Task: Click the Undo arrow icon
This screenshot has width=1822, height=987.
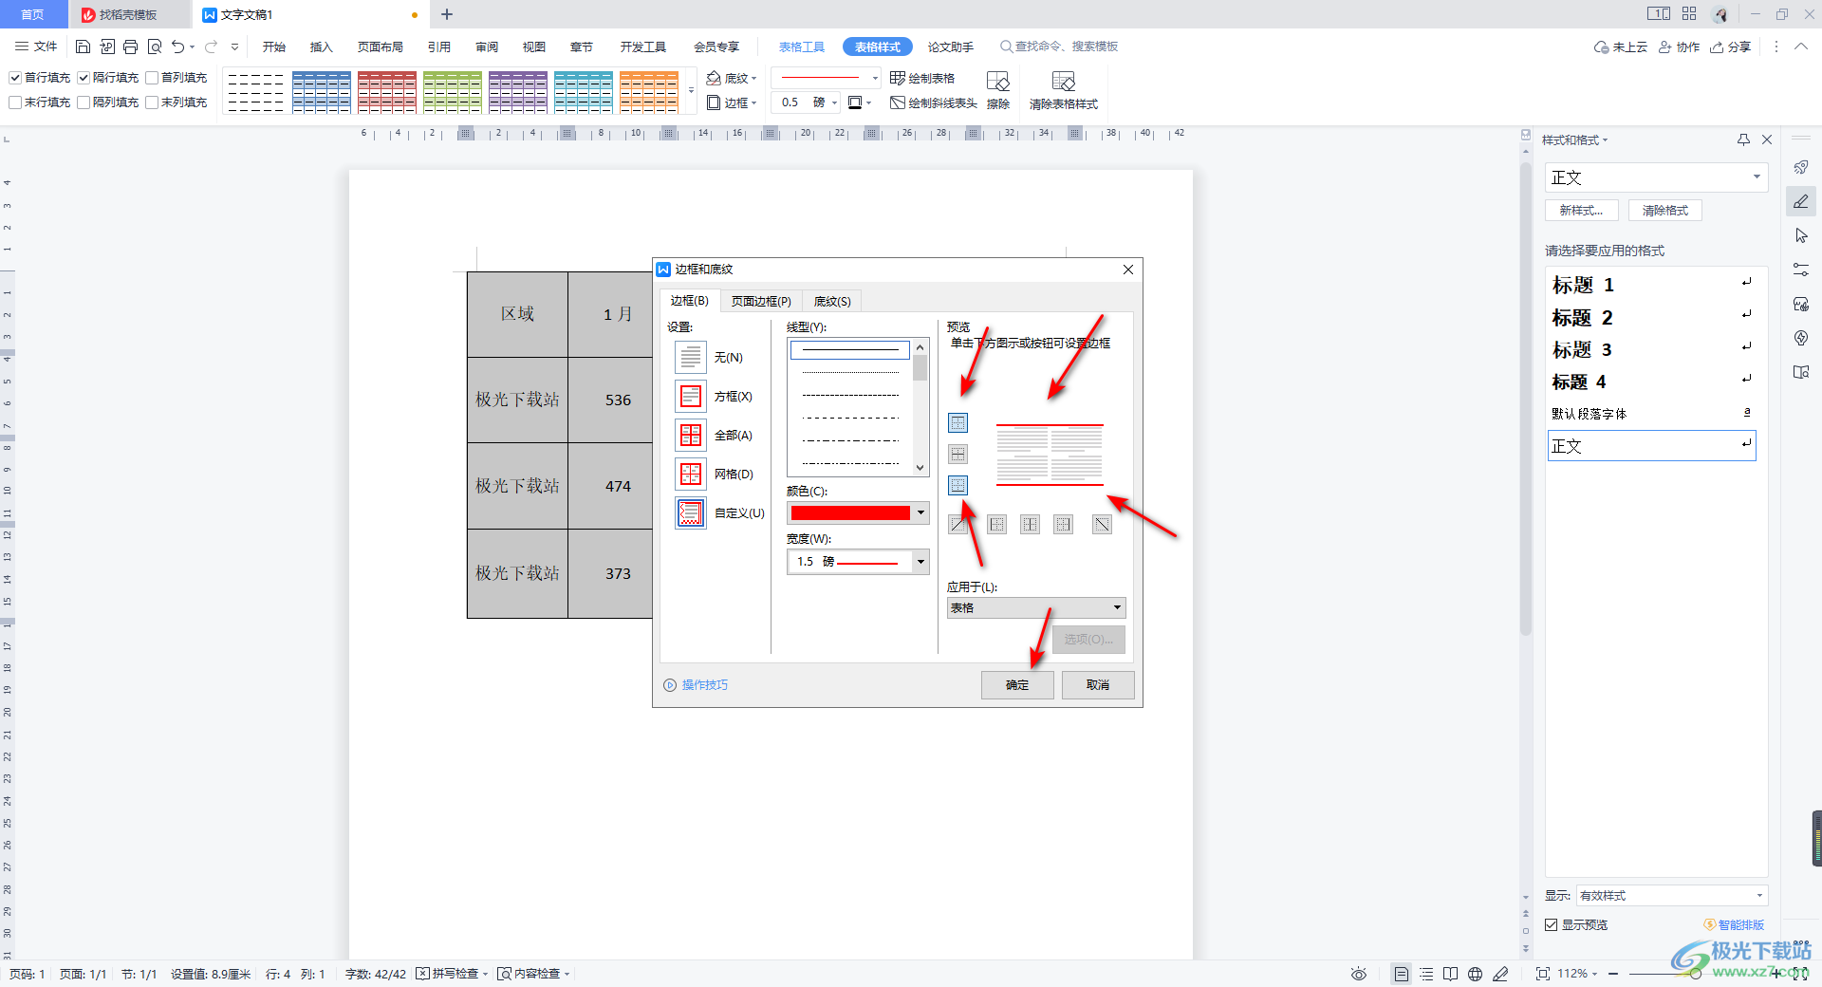Action: coord(177,47)
